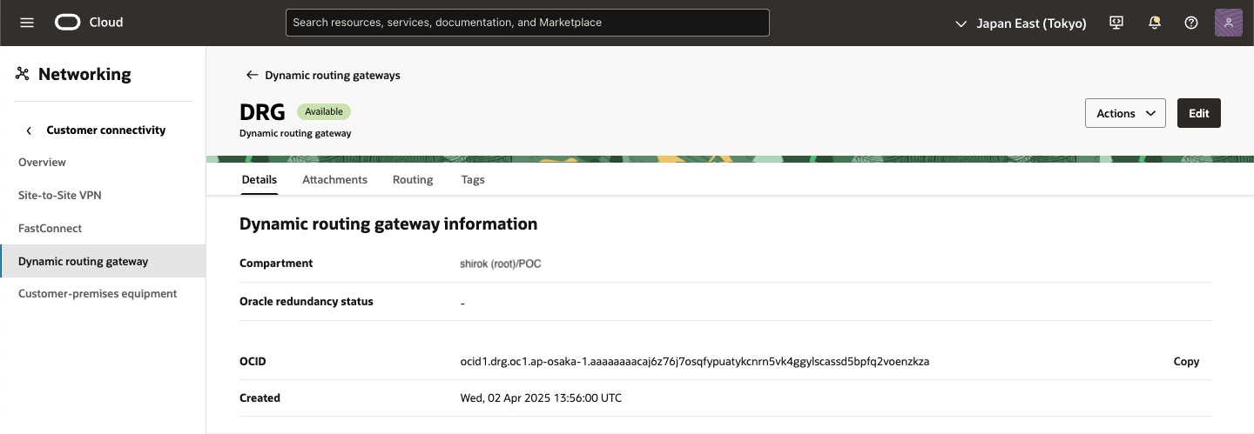Screen dimensions: 1254x434
Task: Open the help question mark icon
Action: [x=1191, y=23]
